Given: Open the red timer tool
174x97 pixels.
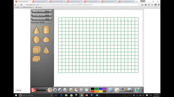Looking at the screenshot, I should click(76, 90).
